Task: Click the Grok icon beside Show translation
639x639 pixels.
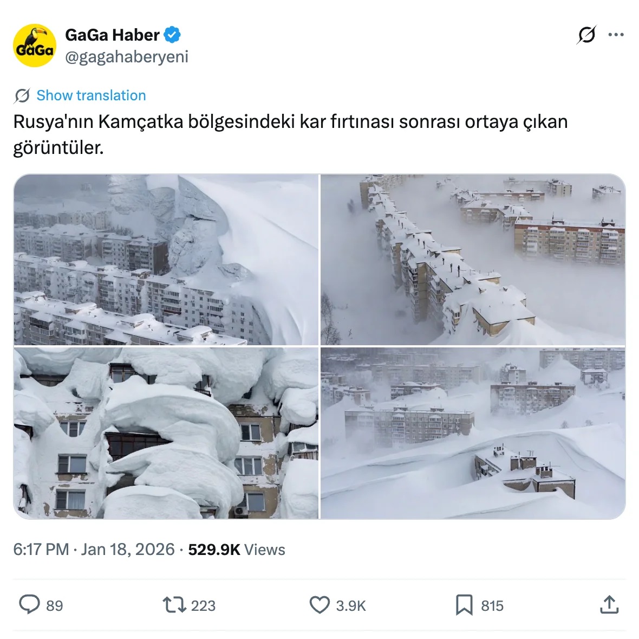Action: point(22,95)
